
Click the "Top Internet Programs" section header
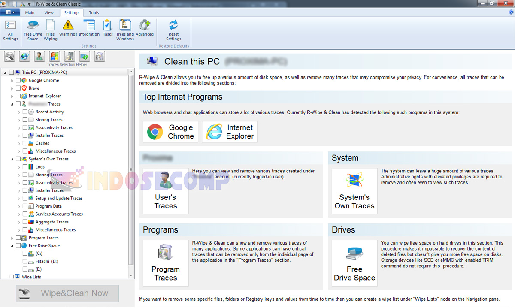(183, 97)
